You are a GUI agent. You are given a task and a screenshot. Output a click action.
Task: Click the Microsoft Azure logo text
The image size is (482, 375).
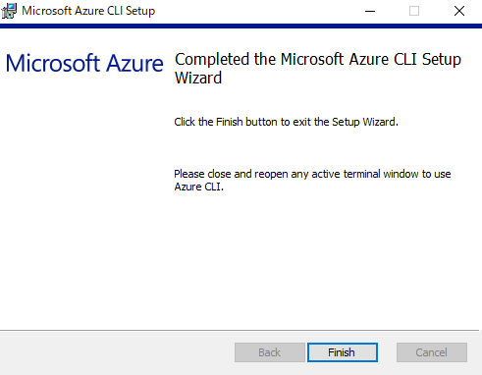click(84, 63)
